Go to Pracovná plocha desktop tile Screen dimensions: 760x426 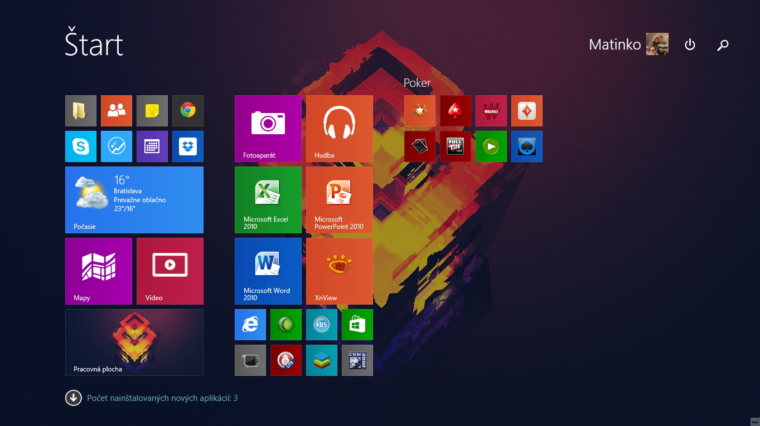pyautogui.click(x=134, y=342)
